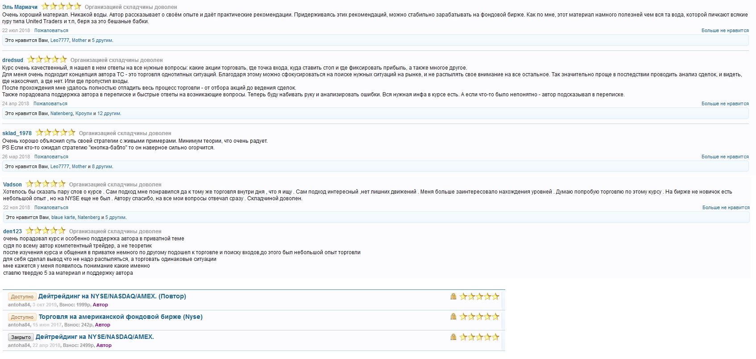Open the den123 user profile
Screen dimensions: 756x359
point(12,231)
